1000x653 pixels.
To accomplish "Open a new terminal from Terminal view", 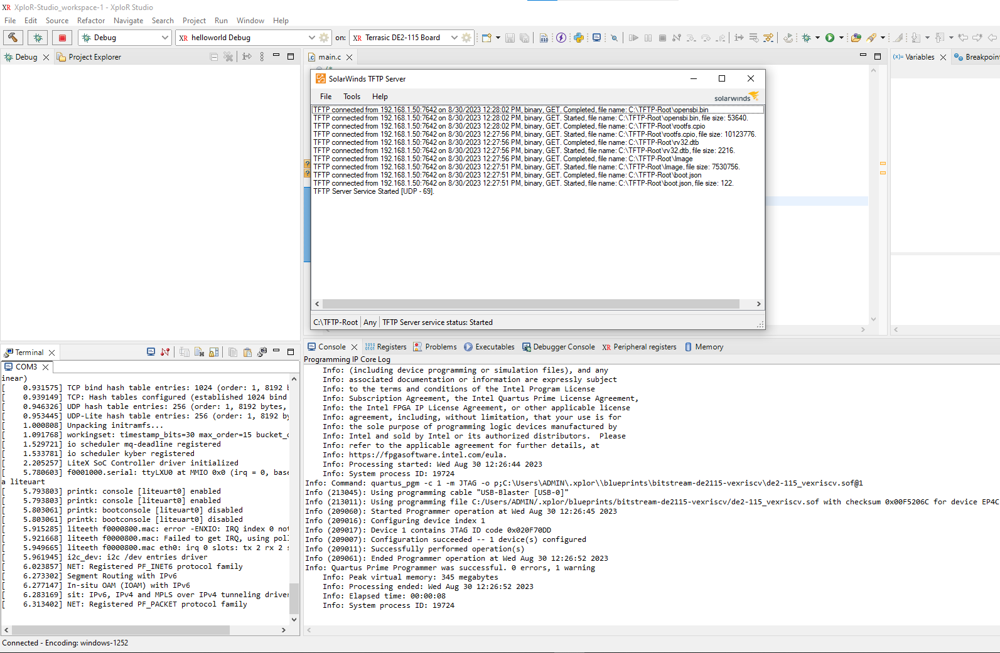I will pos(151,352).
